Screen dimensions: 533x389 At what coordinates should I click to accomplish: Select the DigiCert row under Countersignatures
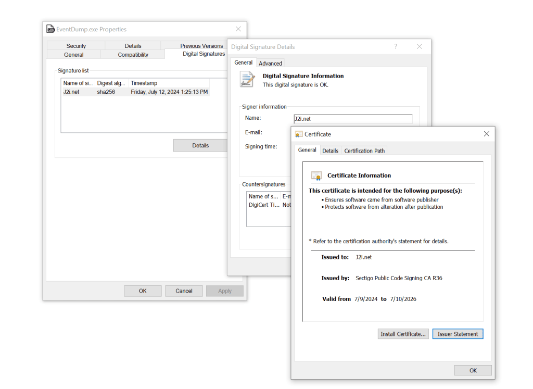[264, 204]
